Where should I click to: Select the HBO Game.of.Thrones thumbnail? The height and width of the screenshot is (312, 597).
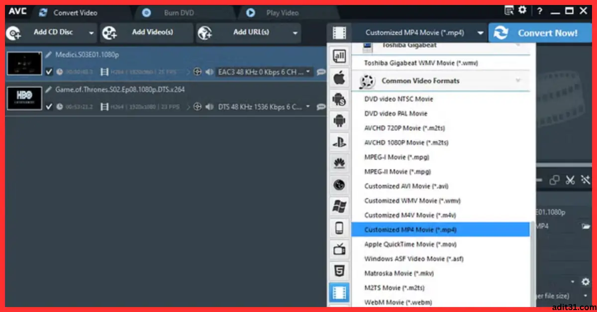point(24,98)
